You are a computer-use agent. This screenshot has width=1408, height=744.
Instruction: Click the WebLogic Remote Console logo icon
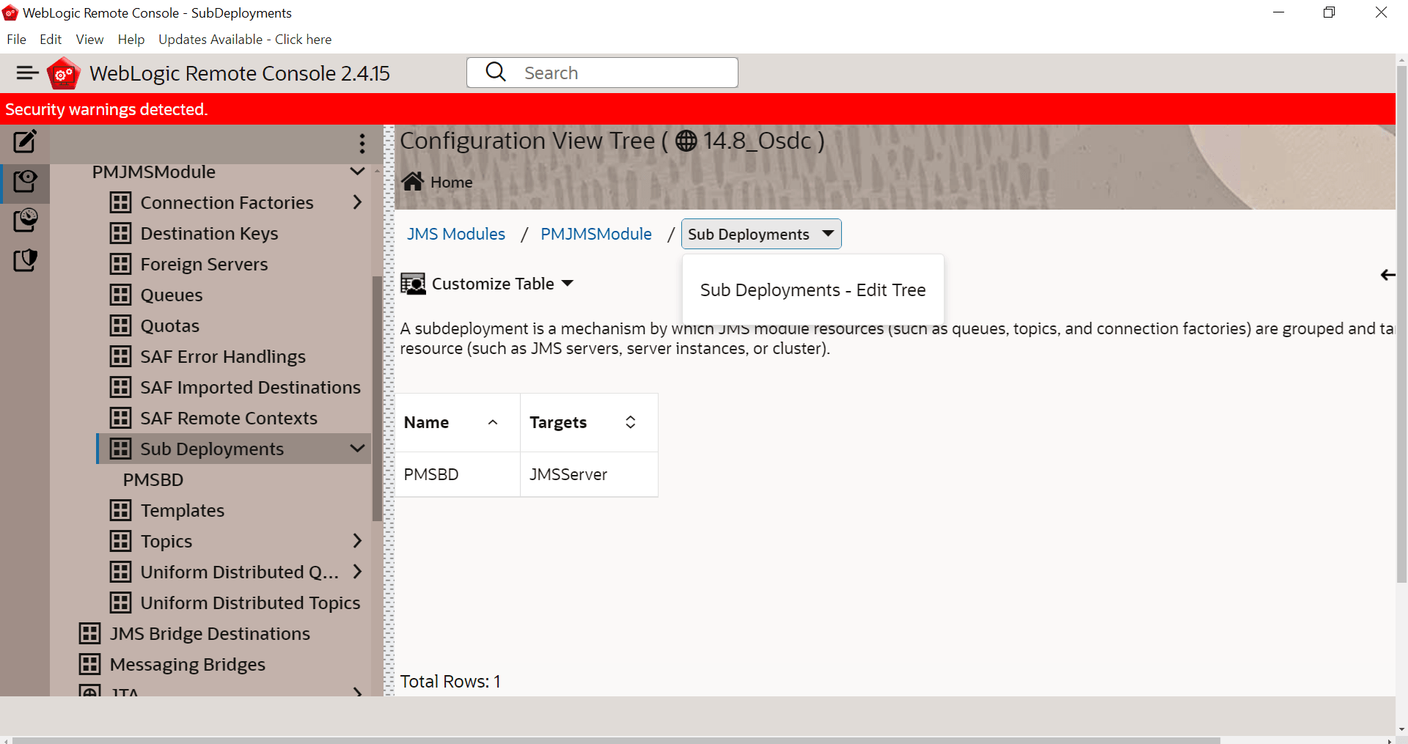coord(63,73)
